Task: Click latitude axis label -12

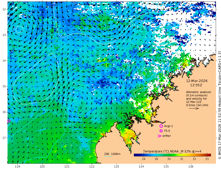Action: tap(4, 9)
